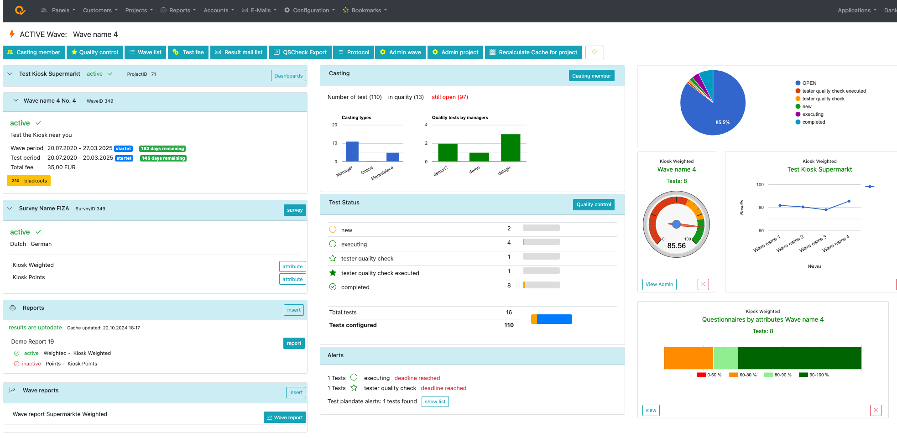Screen dimensions: 897x438
Task: Click outlined star for tester quality check
Action: tap(333, 258)
